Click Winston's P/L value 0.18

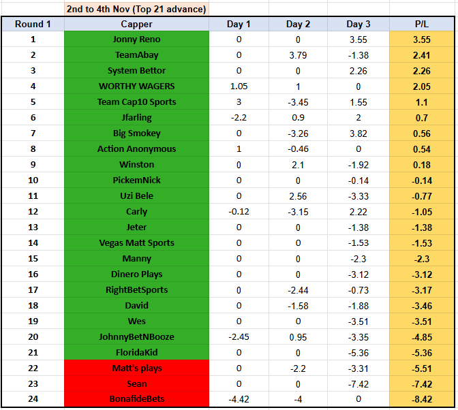[x=422, y=165]
